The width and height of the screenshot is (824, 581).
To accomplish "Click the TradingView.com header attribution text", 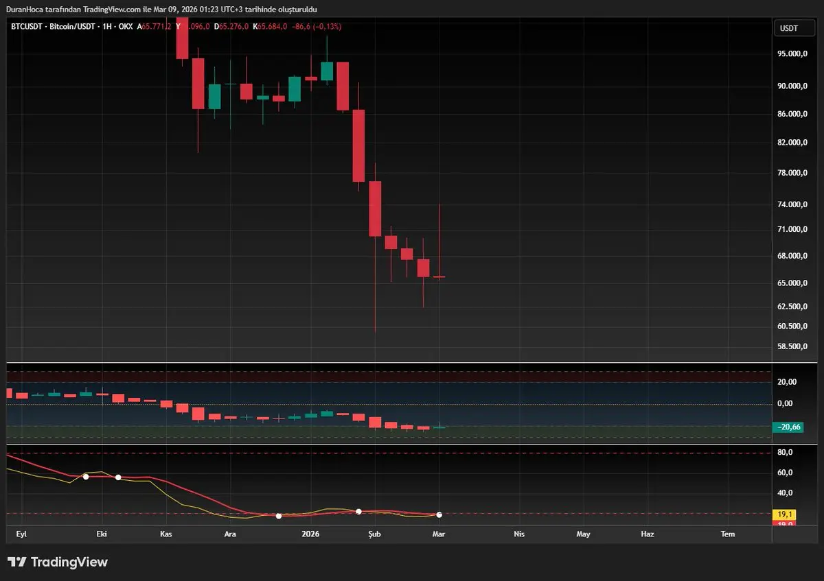I will click(x=116, y=9).
